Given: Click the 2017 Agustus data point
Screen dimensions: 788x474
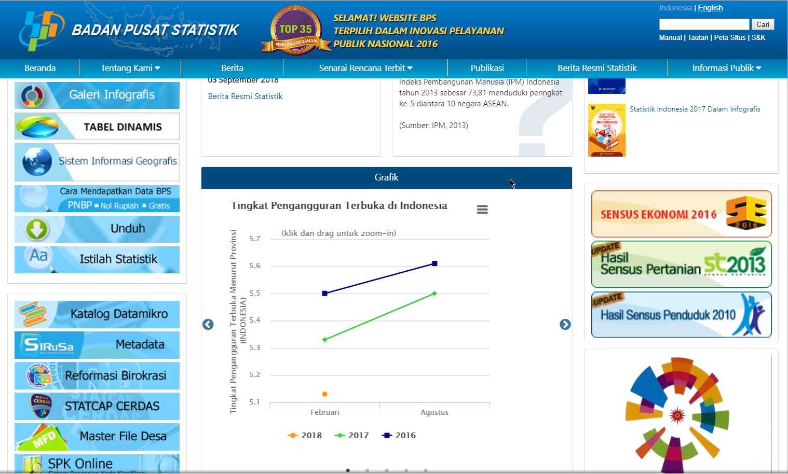Looking at the screenshot, I should click(x=434, y=294).
